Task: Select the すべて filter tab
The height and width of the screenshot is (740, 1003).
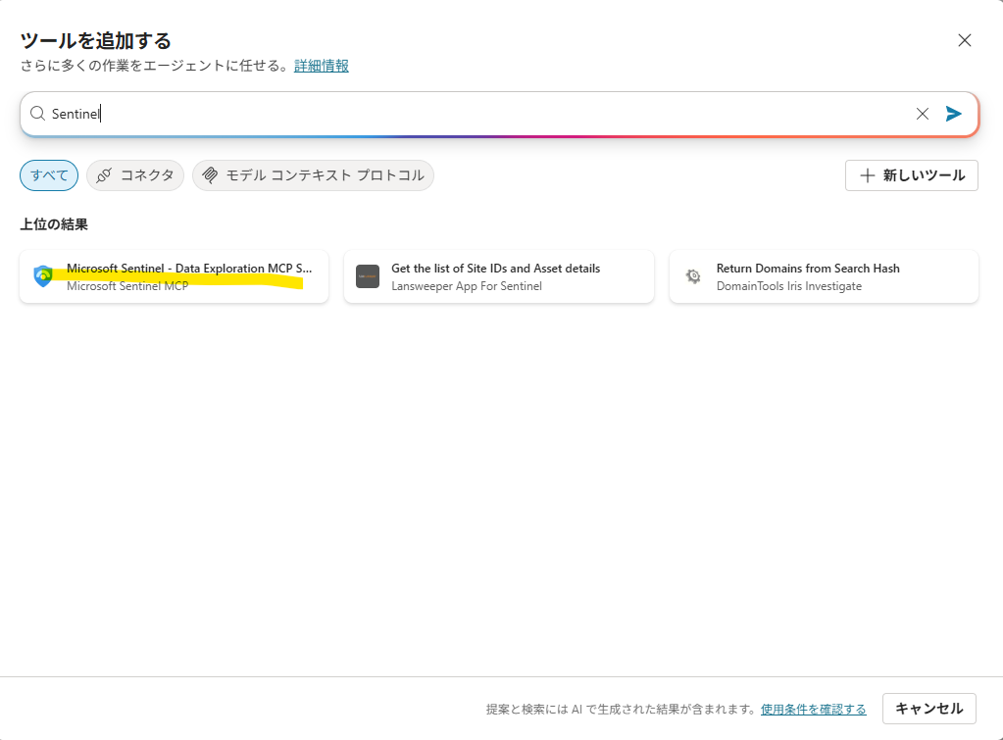Action: tap(49, 175)
